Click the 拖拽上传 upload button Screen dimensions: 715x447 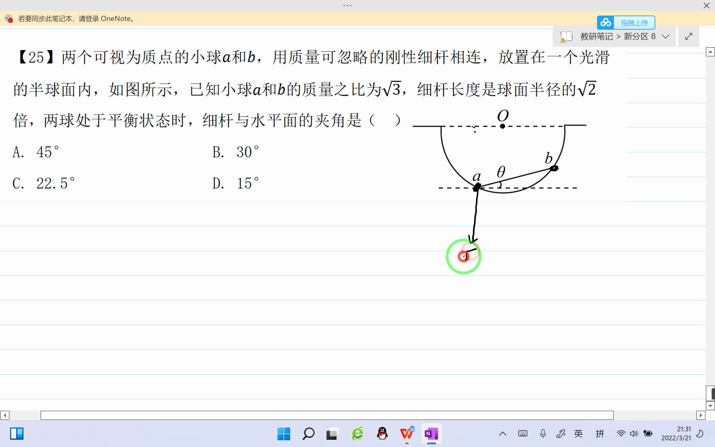(635, 22)
